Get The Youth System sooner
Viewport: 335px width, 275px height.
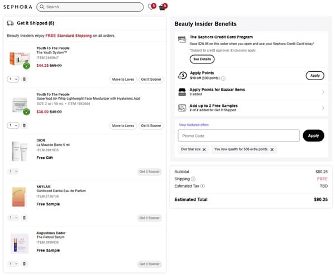151,80
